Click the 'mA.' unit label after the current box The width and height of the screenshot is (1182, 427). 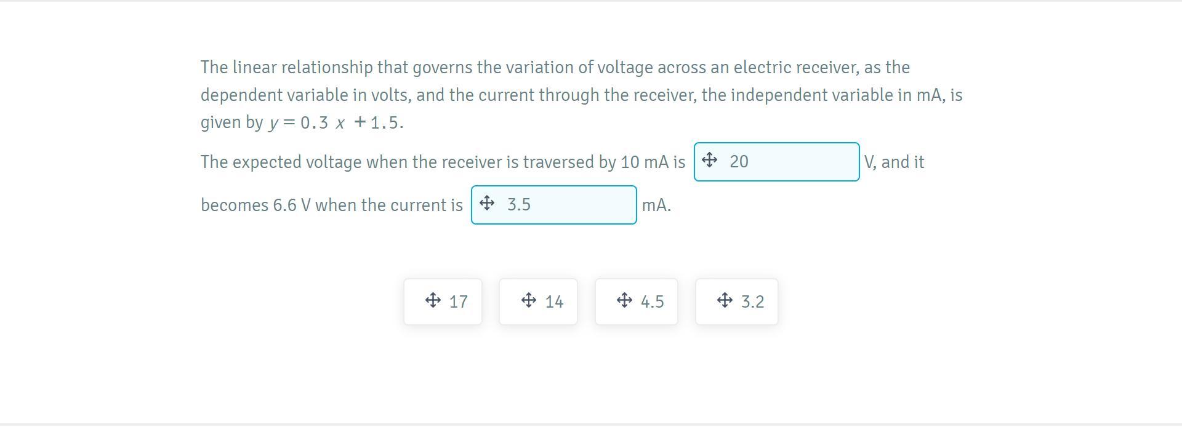(x=656, y=205)
